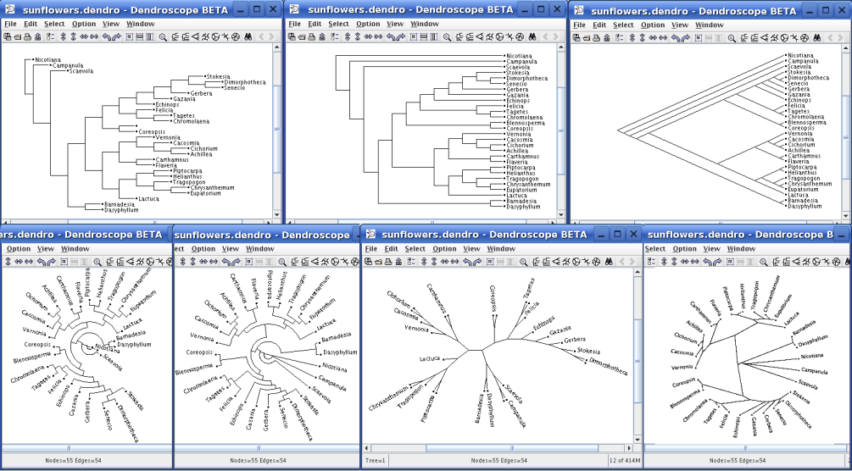Open the Window menu in the top-middle window
The width and height of the screenshot is (852, 471).
tap(425, 24)
